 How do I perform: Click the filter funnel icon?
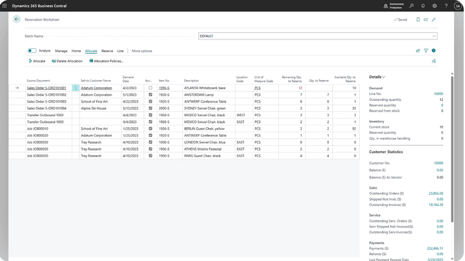426,50
